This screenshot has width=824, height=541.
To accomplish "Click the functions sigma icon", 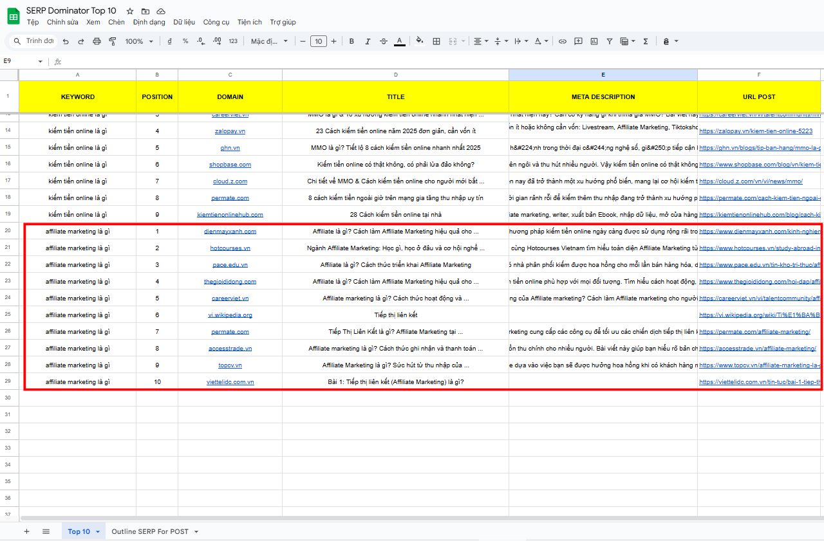I will click(x=646, y=41).
